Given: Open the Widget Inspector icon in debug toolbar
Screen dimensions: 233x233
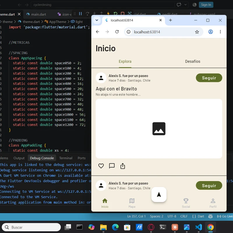Looking at the screenshot, I should [130, 13].
